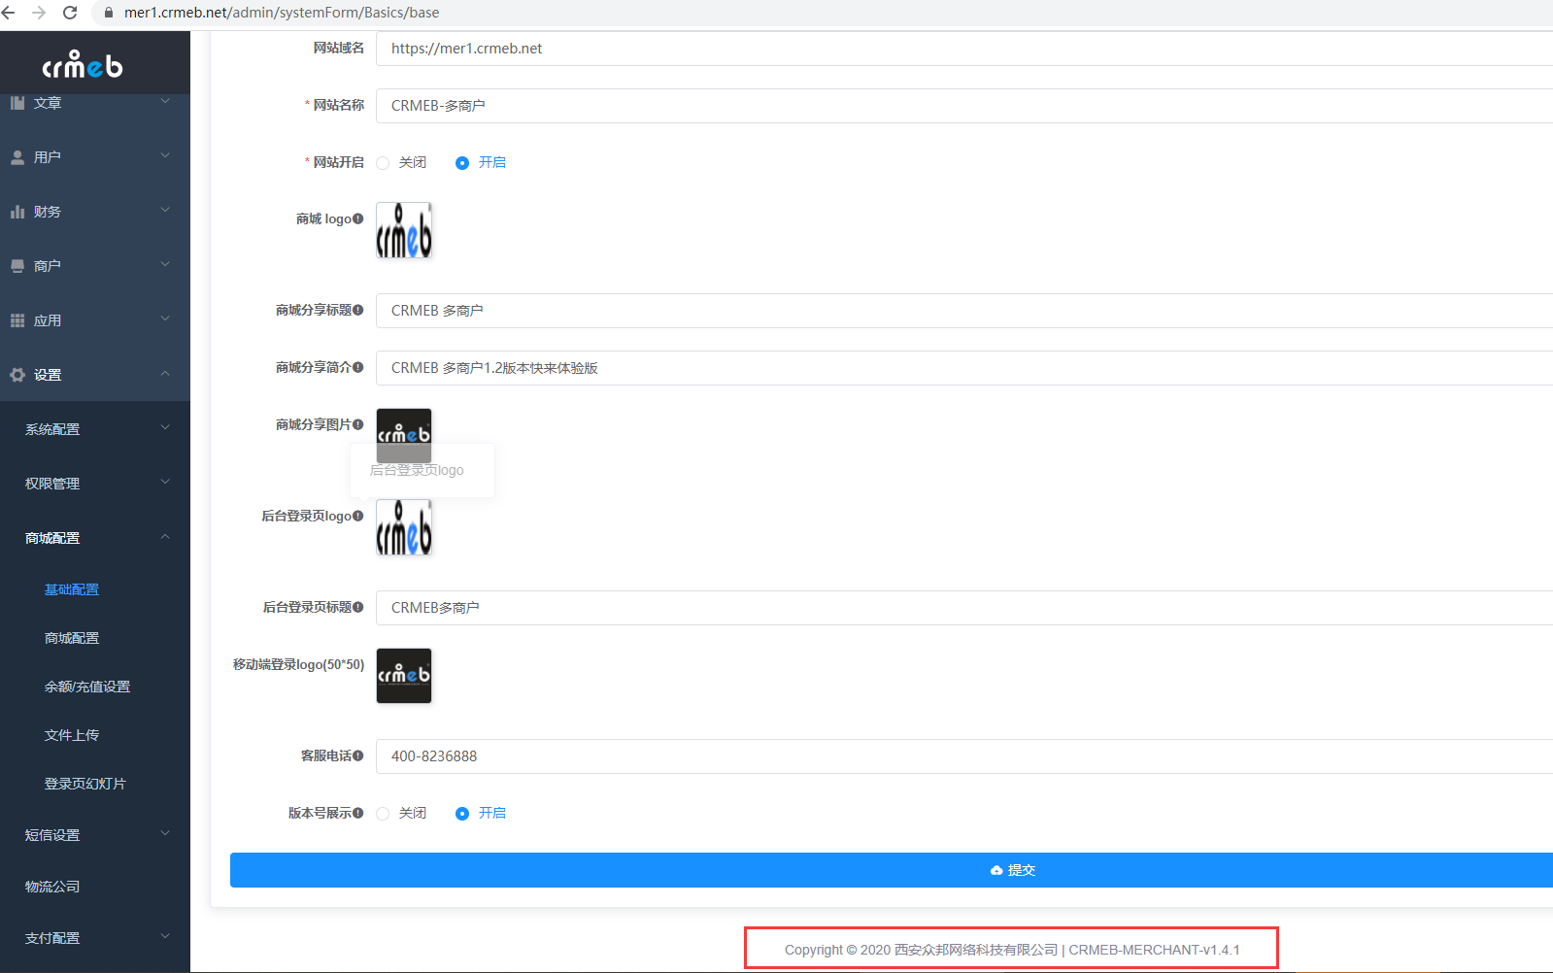Click the 网站名称 input field
Screen dimensions: 1553x973
[964, 106]
